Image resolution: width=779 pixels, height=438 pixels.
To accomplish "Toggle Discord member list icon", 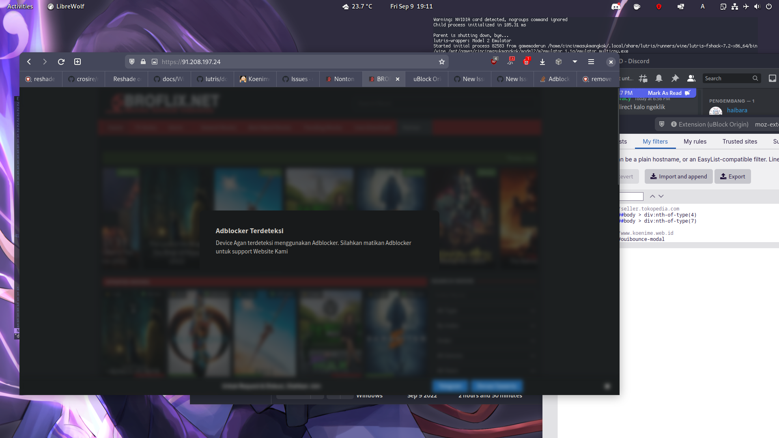I will coord(691,78).
